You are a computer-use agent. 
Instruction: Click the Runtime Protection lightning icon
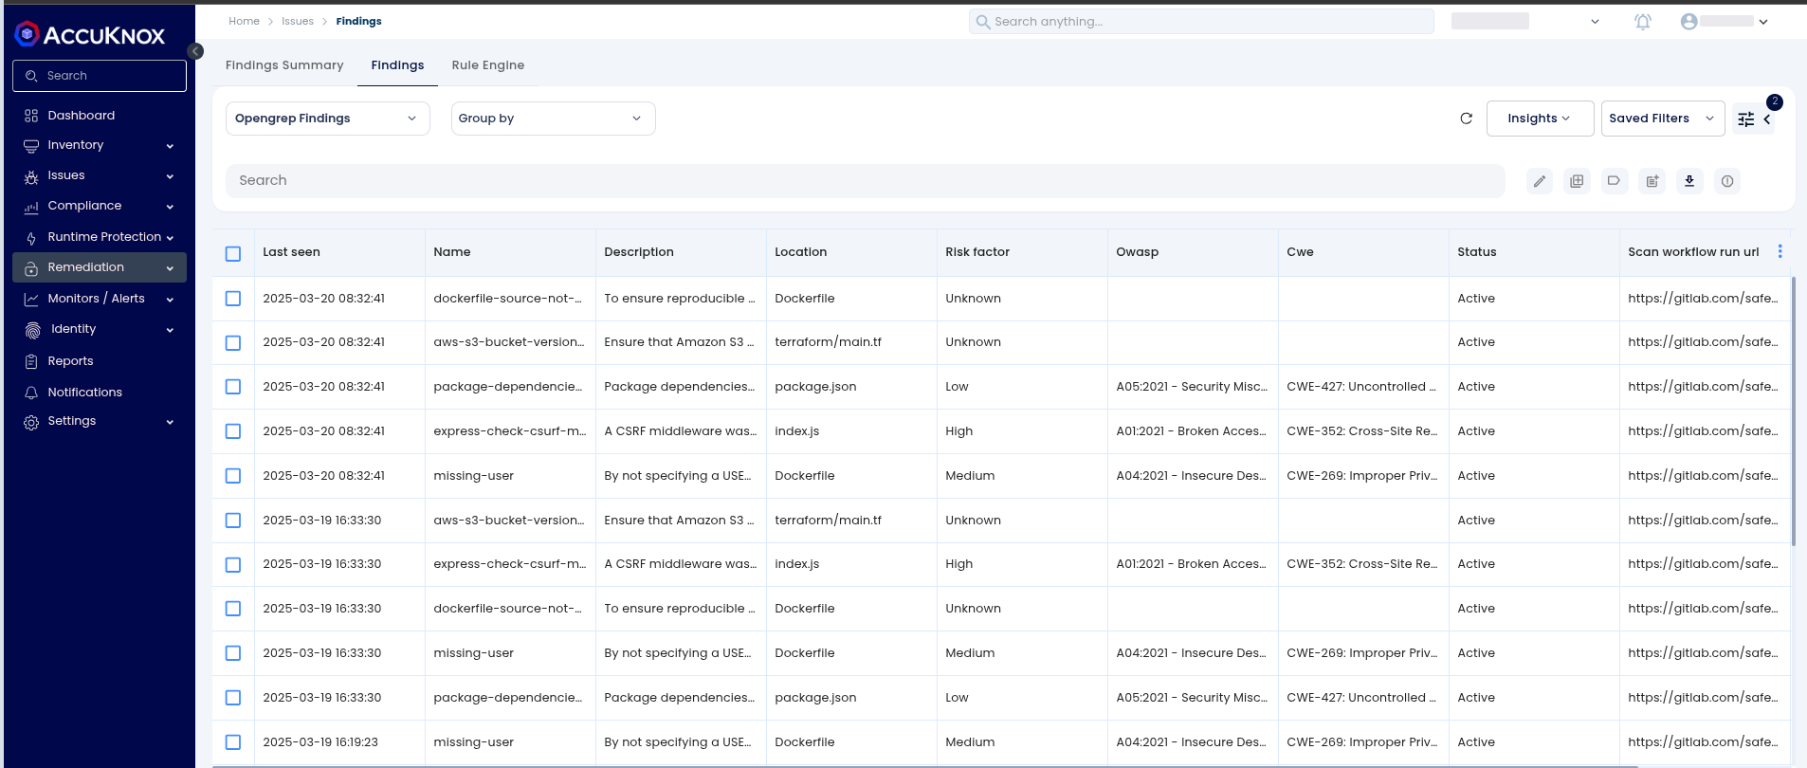tap(31, 238)
